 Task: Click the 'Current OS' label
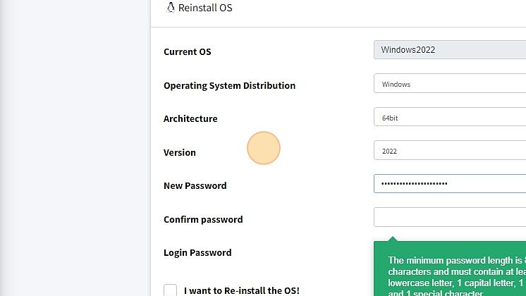point(187,51)
